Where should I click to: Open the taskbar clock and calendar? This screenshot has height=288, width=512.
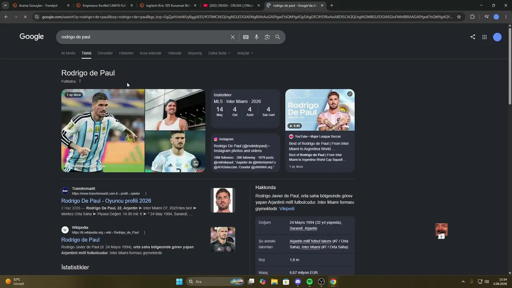(x=500, y=282)
